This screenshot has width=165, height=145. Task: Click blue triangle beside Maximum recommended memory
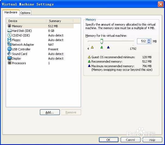[89, 66]
